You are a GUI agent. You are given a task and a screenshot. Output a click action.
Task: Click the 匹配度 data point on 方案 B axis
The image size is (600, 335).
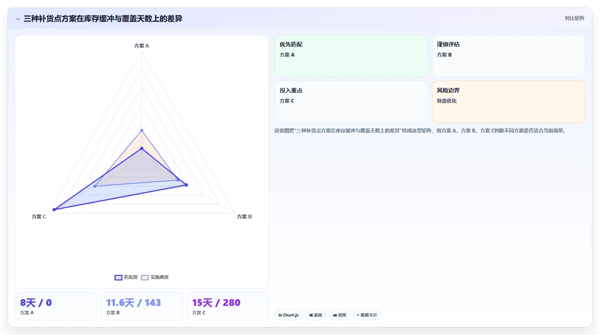pyautogui.click(x=186, y=185)
